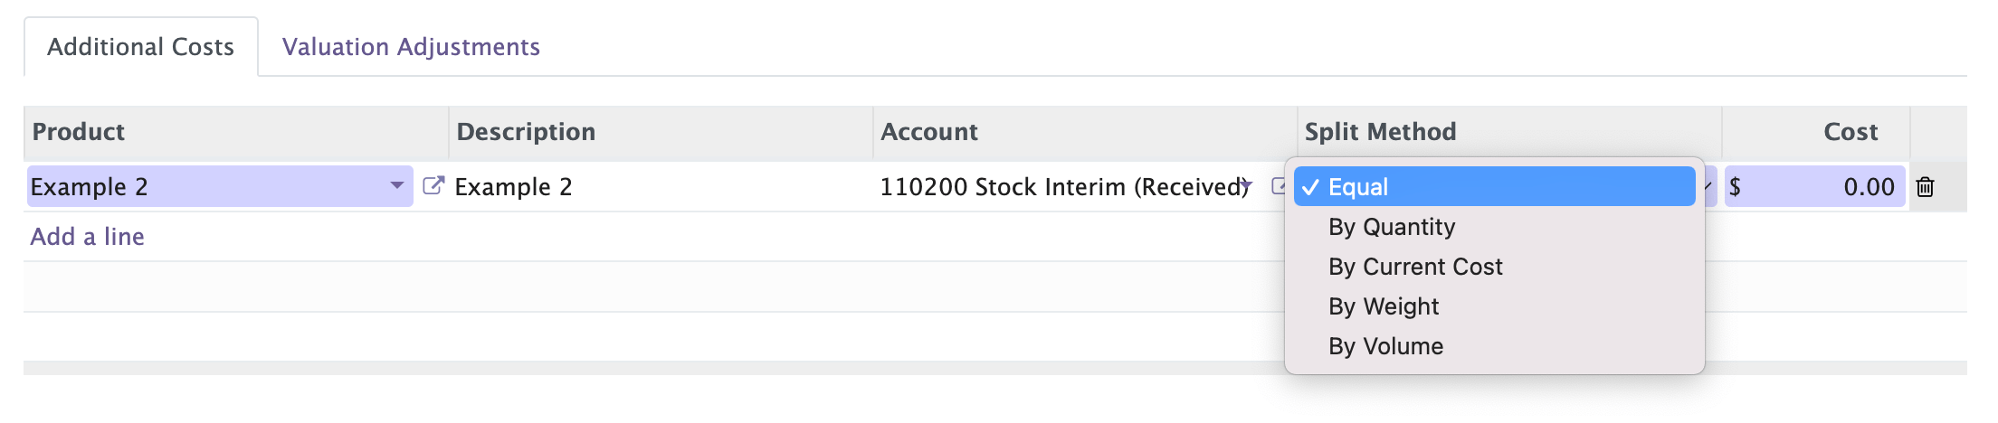Pick By Weight from the list
The height and width of the screenshot is (423, 1998).
click(1384, 306)
